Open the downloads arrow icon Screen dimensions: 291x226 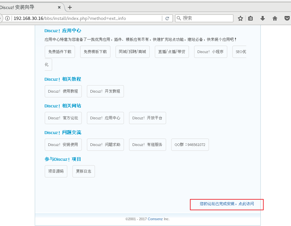coord(263,18)
